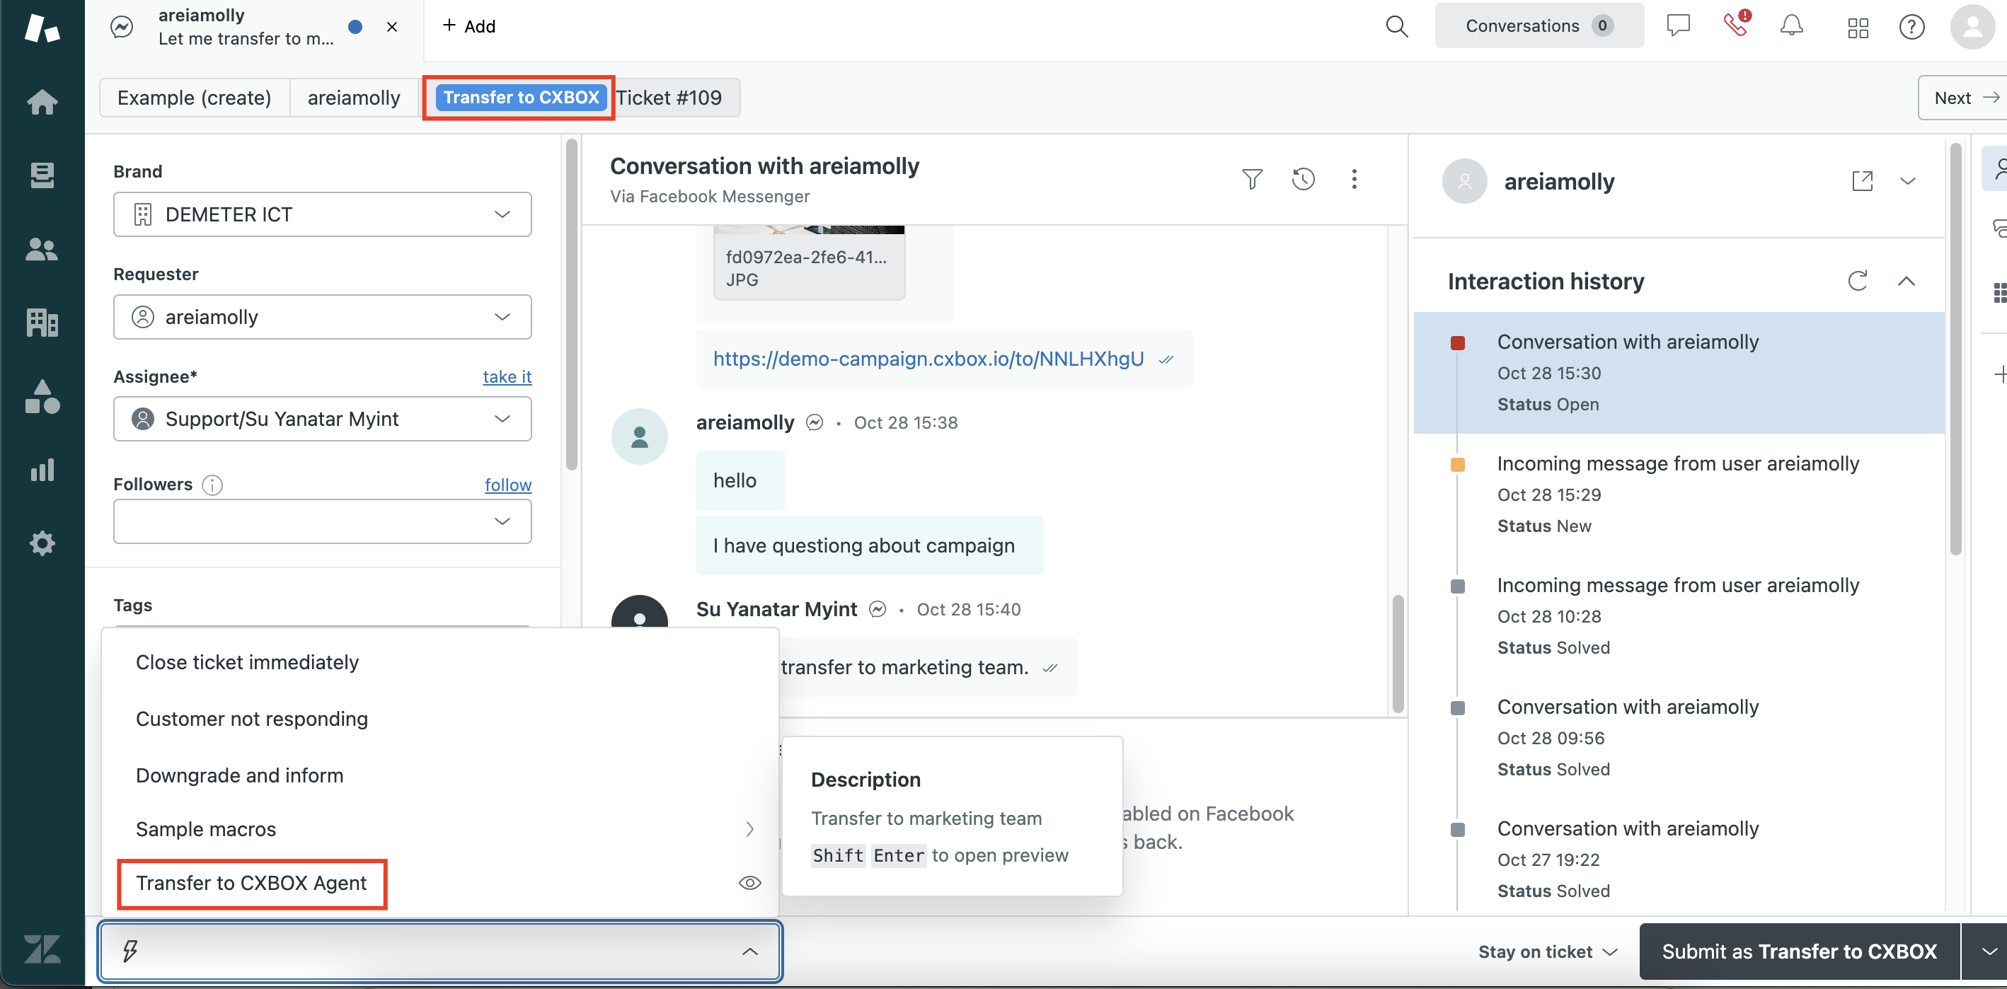Open the help question mark icon
This screenshot has width=2007, height=989.
point(1911,28)
